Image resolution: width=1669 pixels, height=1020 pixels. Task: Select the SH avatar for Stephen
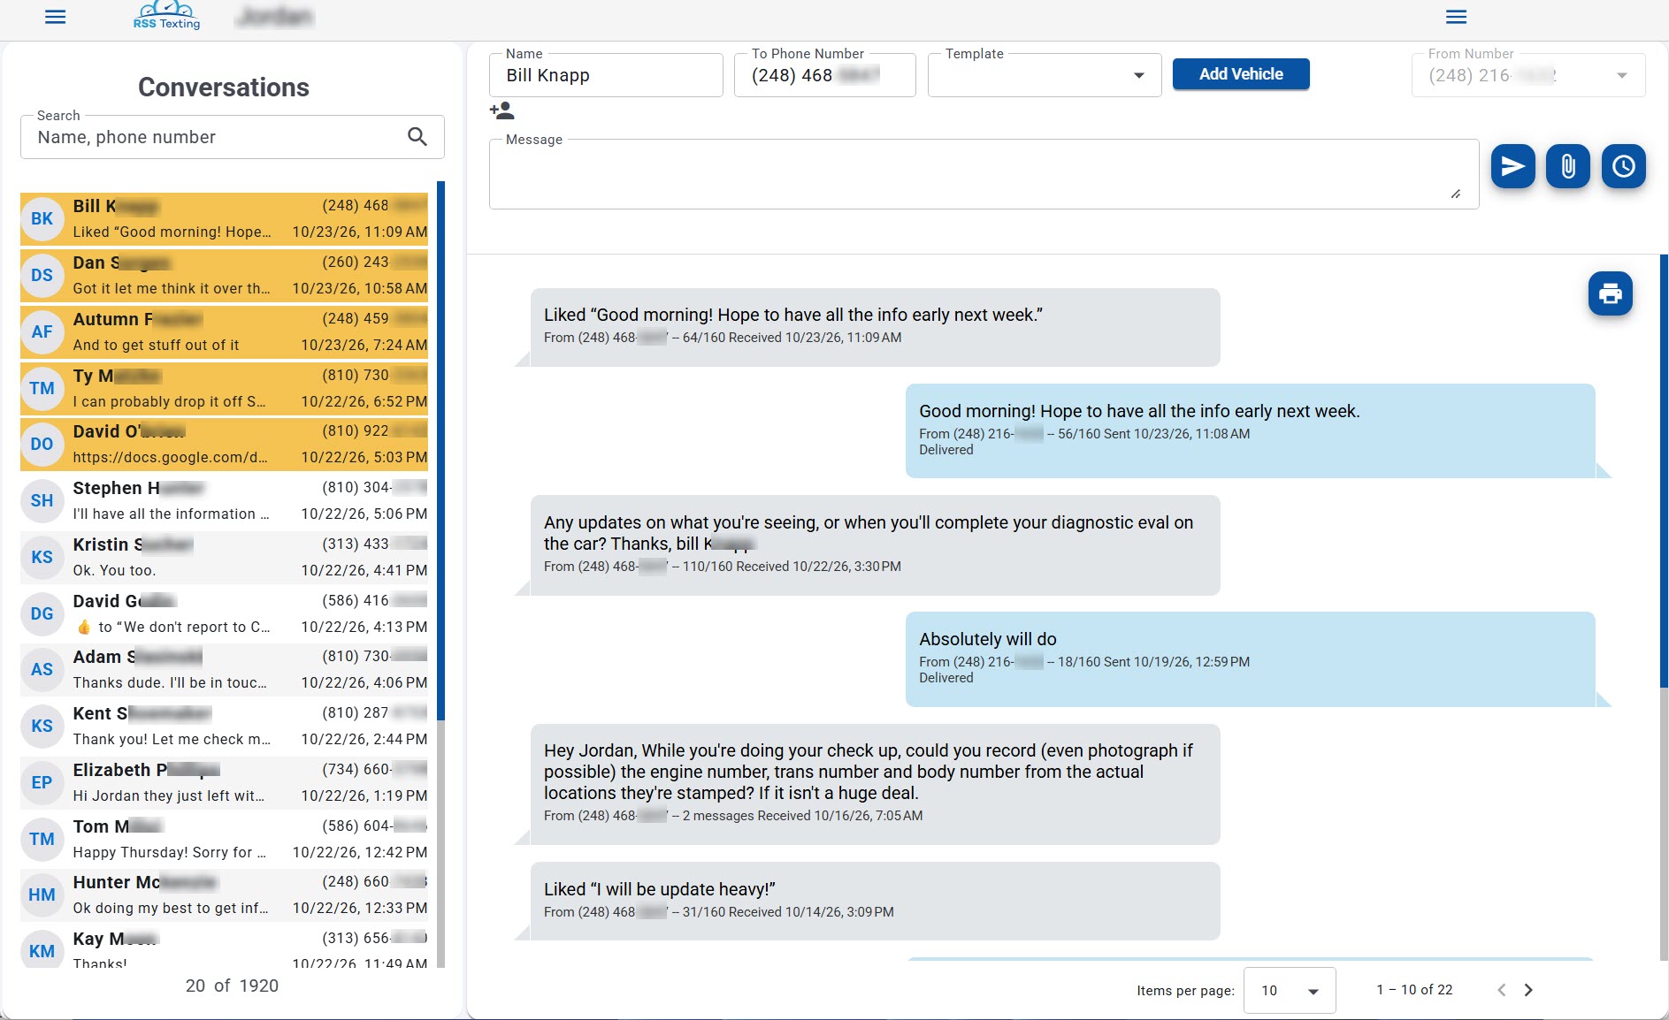coord(42,501)
